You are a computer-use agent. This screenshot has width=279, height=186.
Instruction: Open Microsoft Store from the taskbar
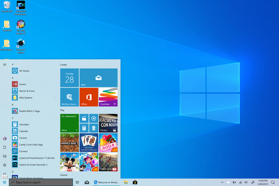pos(135,182)
